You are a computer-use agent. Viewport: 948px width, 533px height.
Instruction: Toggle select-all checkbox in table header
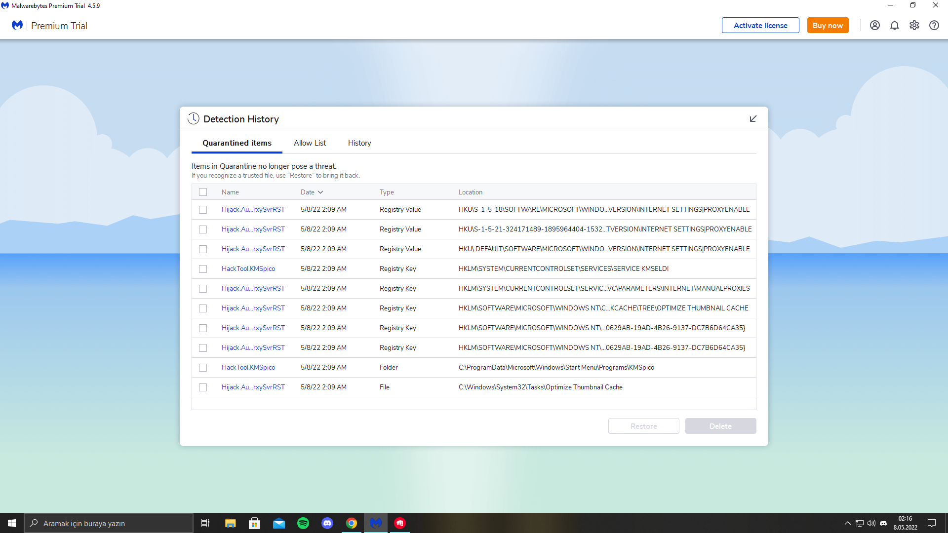pyautogui.click(x=203, y=192)
